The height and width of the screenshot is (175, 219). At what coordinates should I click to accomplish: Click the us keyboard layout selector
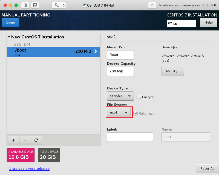pos(181,24)
